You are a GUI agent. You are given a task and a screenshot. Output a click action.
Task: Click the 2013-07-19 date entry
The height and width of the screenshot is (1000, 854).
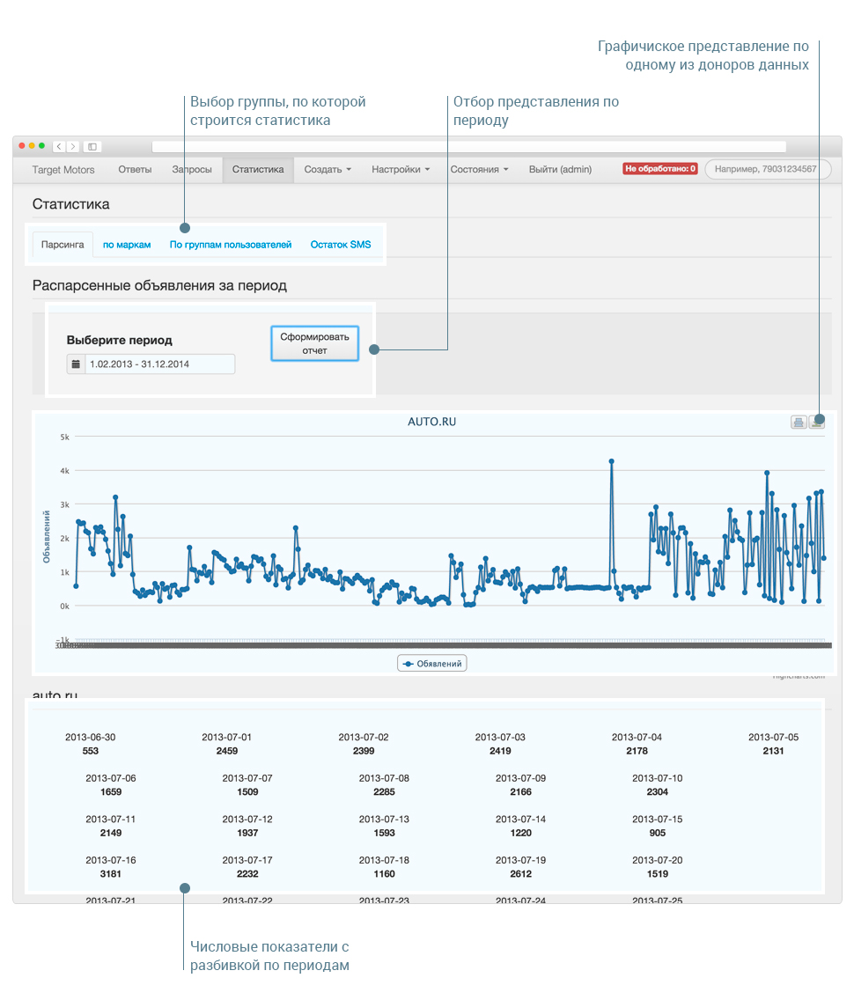(x=520, y=860)
